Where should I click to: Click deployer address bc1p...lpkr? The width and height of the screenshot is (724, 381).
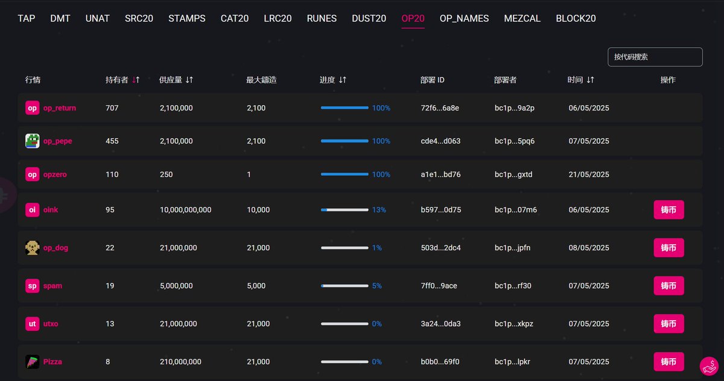pyautogui.click(x=513, y=362)
